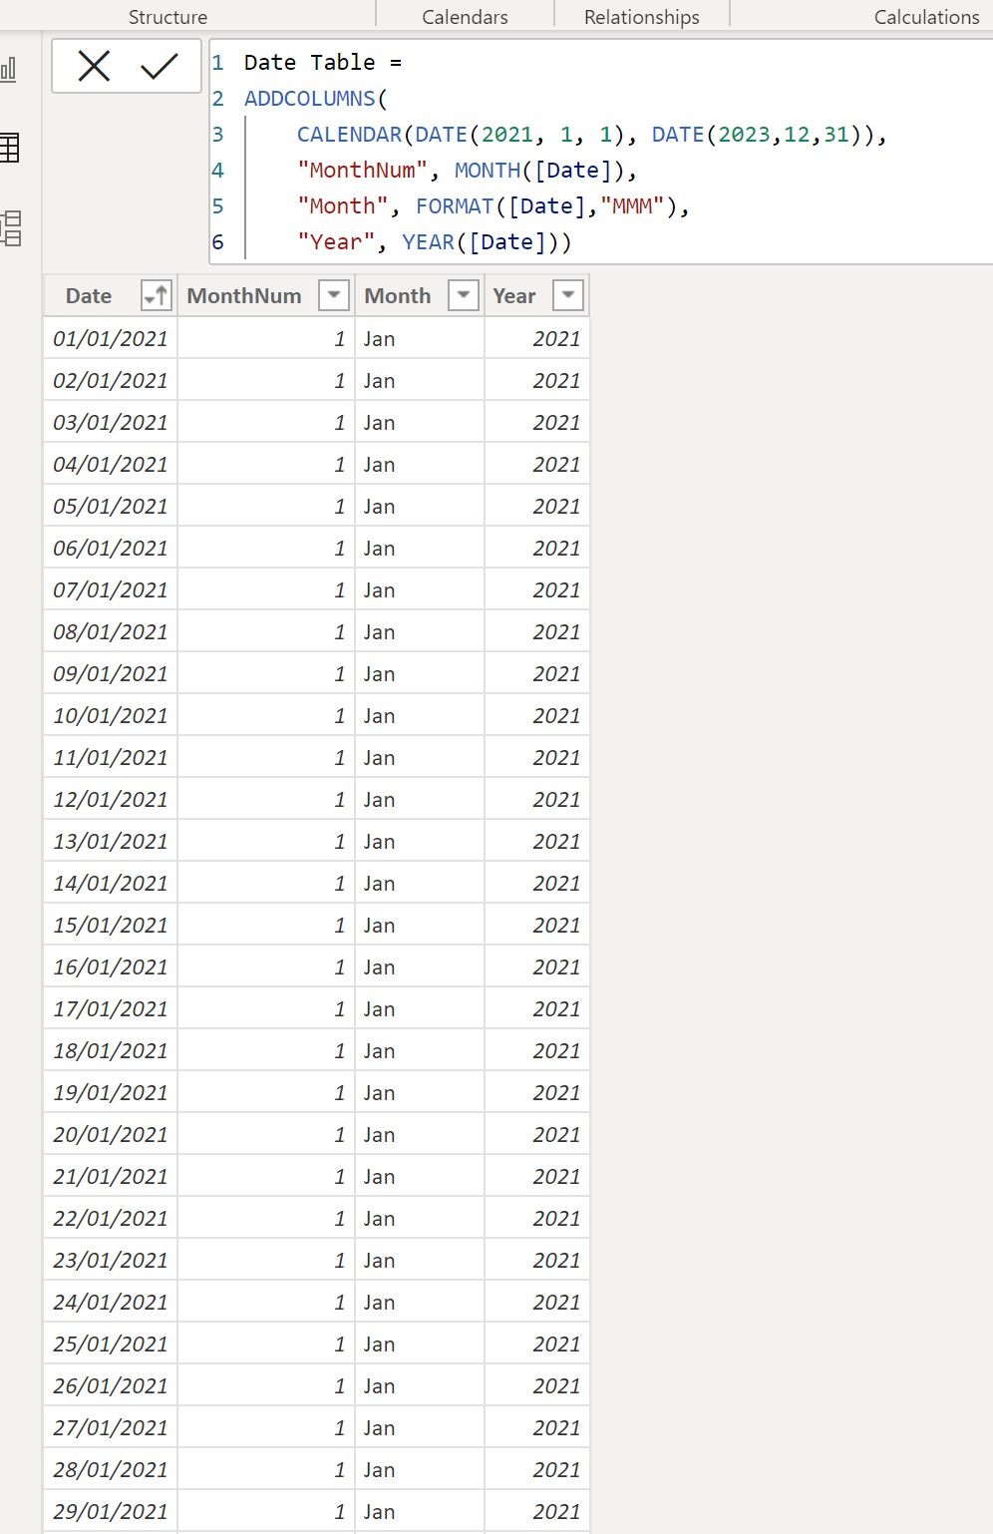Switch to Report view in the sidebar
993x1534 pixels.
point(9,69)
